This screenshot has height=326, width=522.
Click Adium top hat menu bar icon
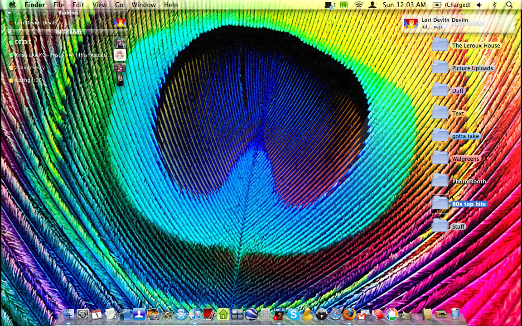pos(330,5)
